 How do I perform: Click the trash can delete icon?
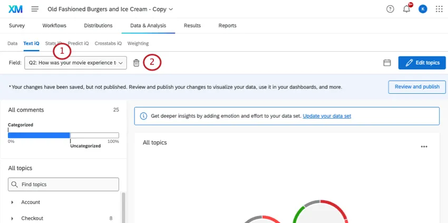coord(137,63)
